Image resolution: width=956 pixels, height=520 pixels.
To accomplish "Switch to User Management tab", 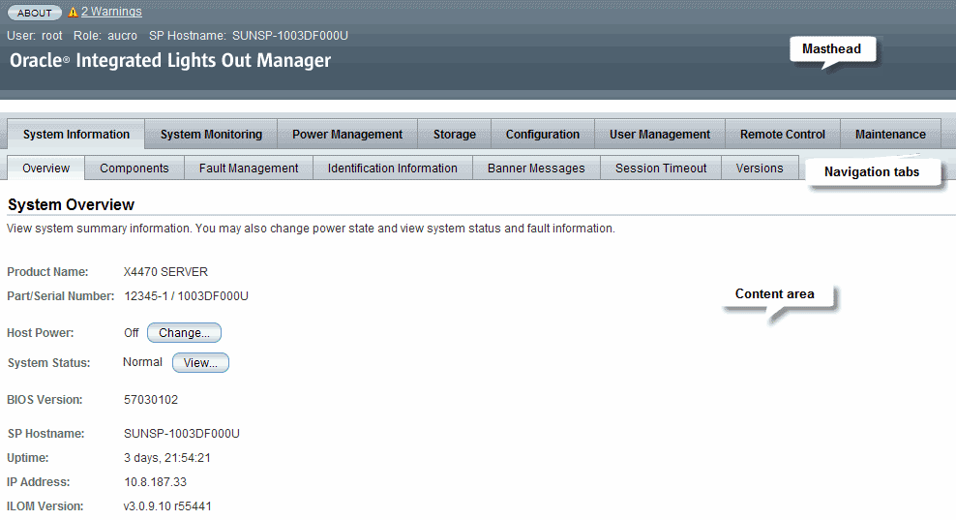I will point(660,135).
